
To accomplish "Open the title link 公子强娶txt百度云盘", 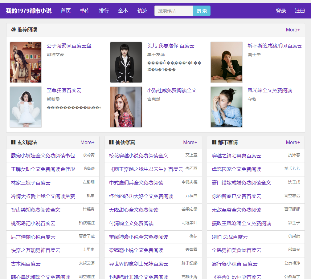I will click(x=69, y=46).
